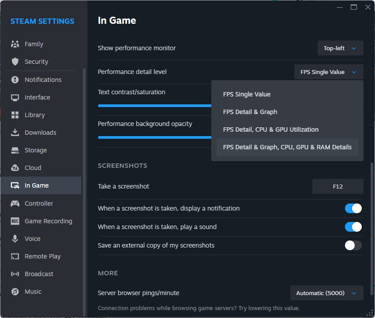The image size is (375, 318).
Task: Choose FPS Detail, CPU & GPU Utilization
Action: (x=287, y=129)
